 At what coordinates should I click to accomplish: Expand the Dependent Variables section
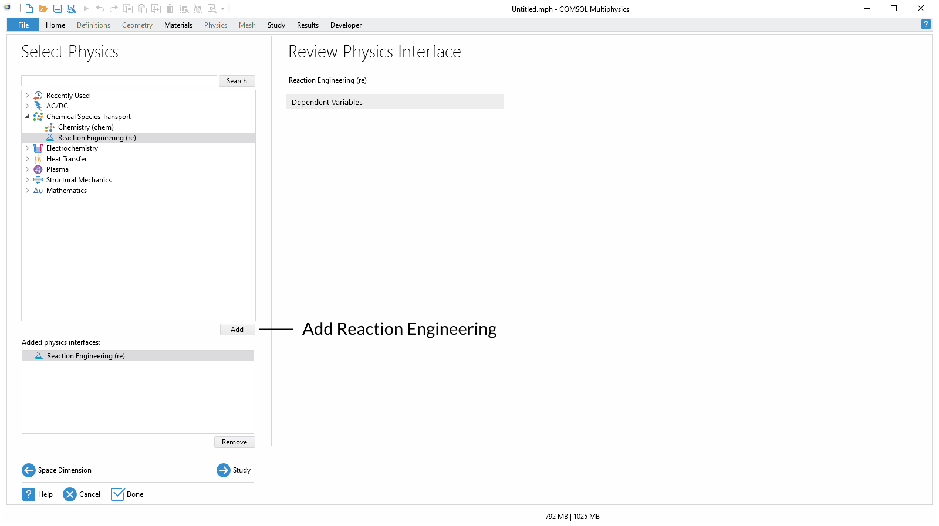[395, 102]
